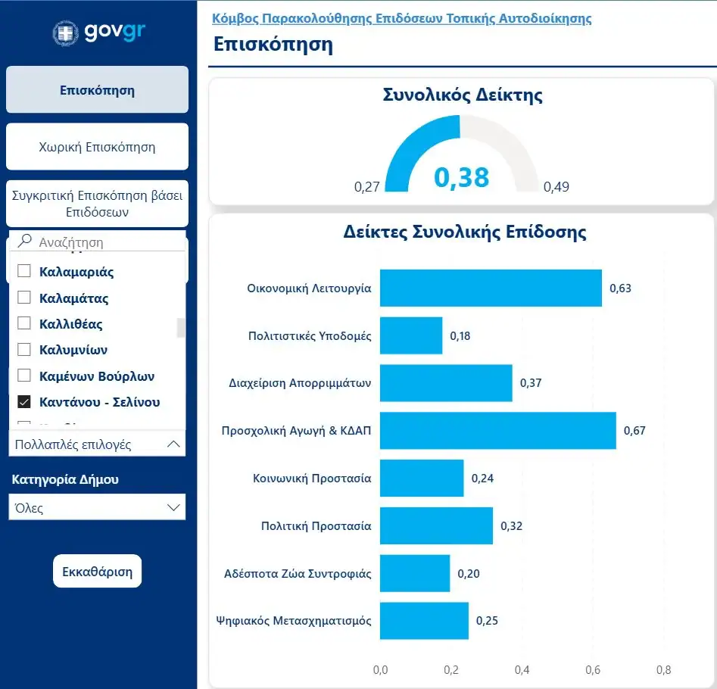Check the Καλαμάτας checkbox
717x689 pixels.
[x=24, y=298]
